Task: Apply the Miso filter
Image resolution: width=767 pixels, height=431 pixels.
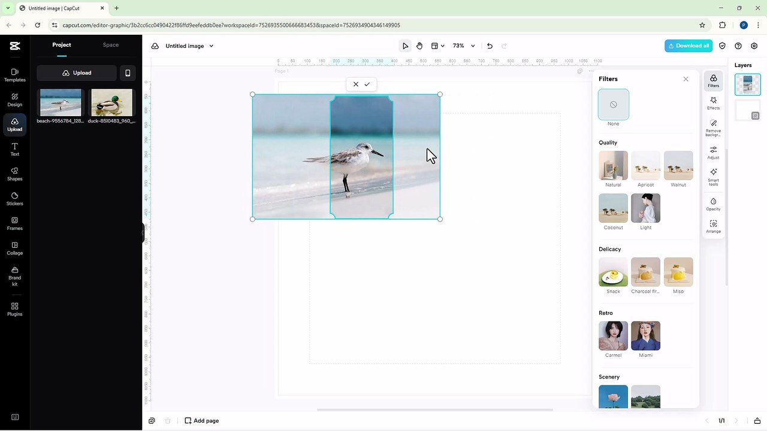Action: (x=678, y=272)
